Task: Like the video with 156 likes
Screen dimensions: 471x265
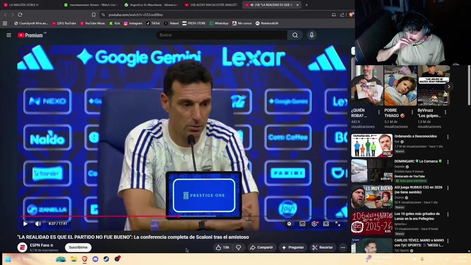Action: pyautogui.click(x=222, y=247)
